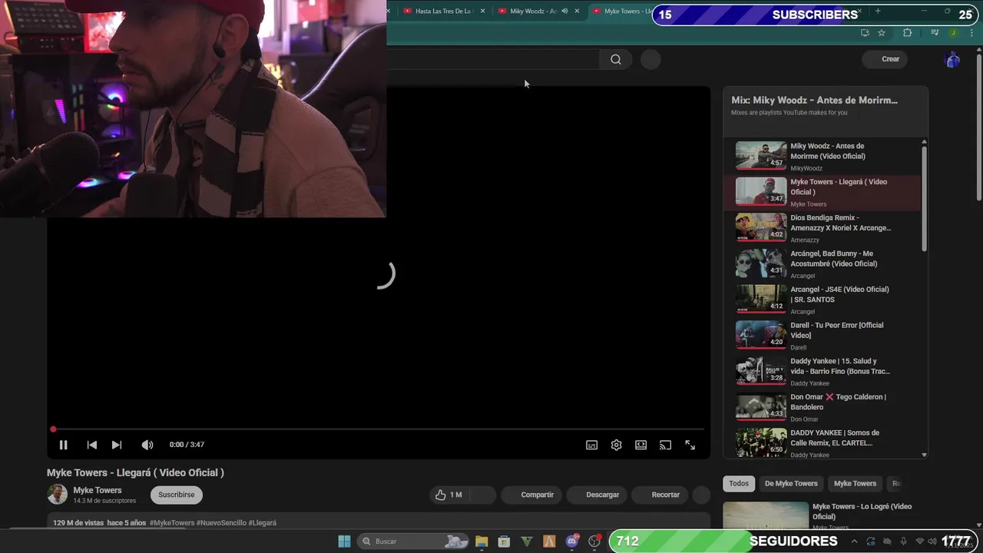
Task: Click the red video progress bar start
Action: click(53, 429)
